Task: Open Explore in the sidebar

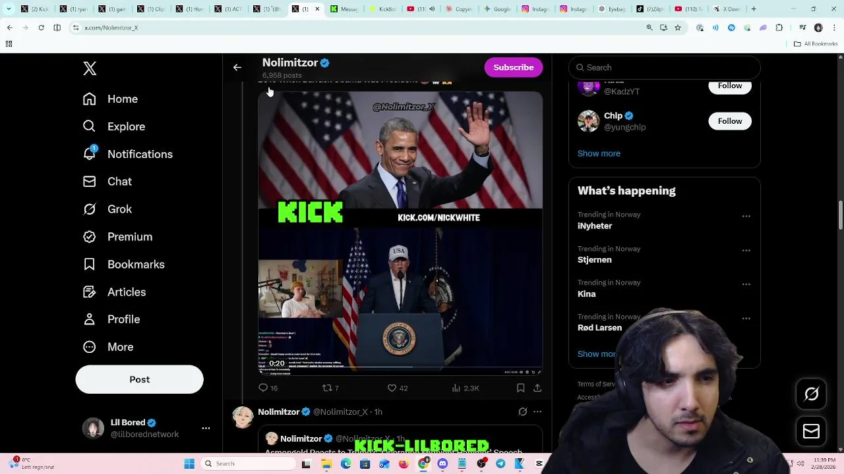Action: pos(113,126)
